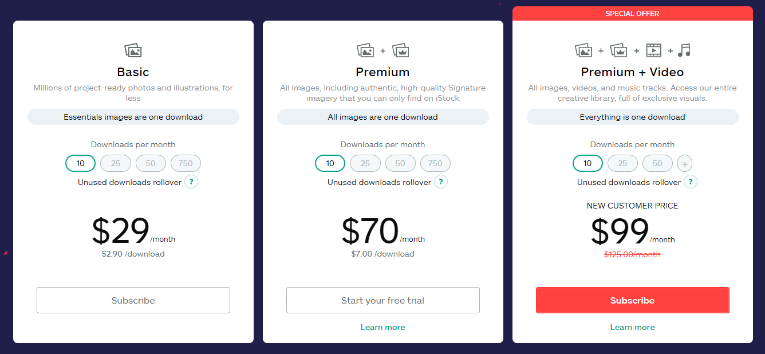Open rollover help icon in Premium + Video plan
The width and height of the screenshot is (765, 354).
pyautogui.click(x=691, y=182)
